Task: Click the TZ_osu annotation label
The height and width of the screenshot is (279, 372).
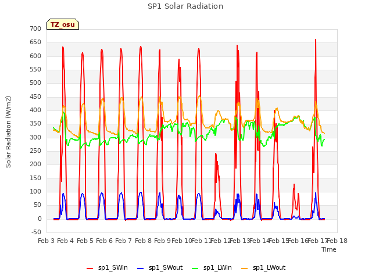Action: pos(63,24)
